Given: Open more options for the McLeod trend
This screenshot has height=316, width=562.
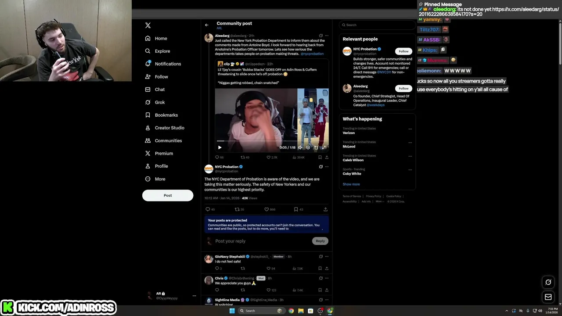Looking at the screenshot, I should 410,143.
